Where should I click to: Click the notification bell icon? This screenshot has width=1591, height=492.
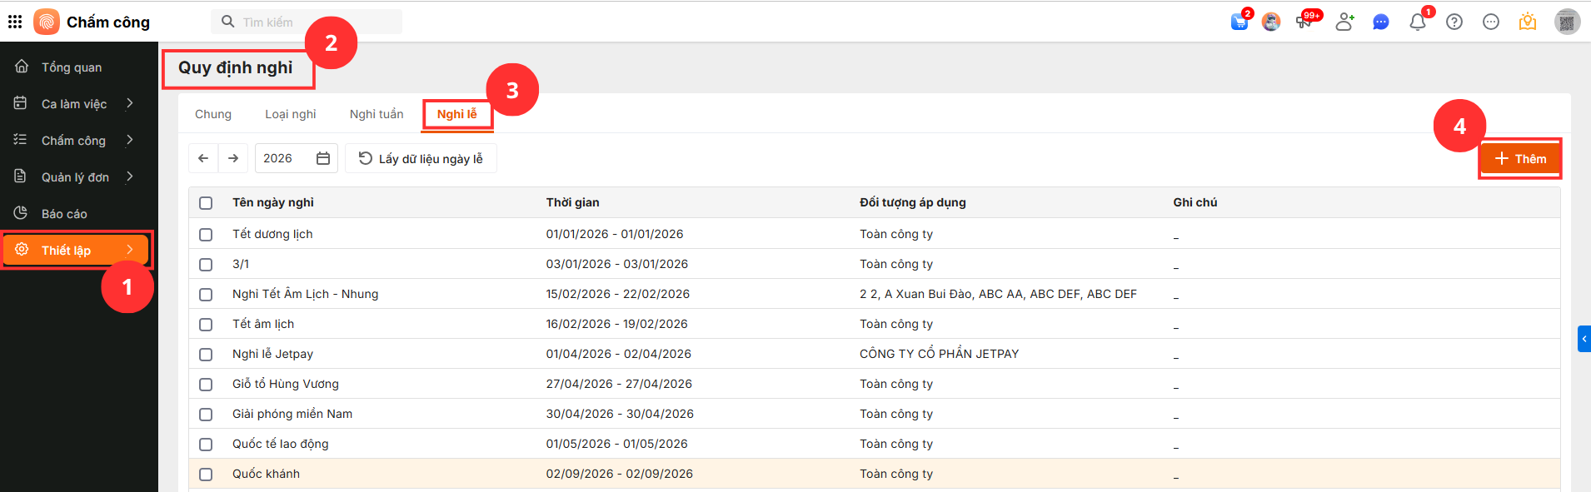pyautogui.click(x=1417, y=22)
